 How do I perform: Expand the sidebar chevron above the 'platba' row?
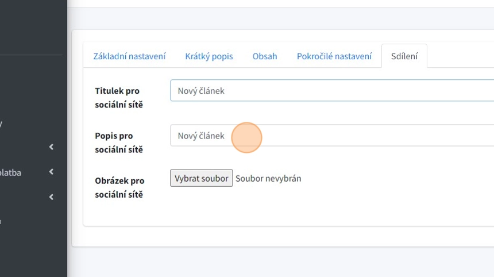click(x=51, y=147)
